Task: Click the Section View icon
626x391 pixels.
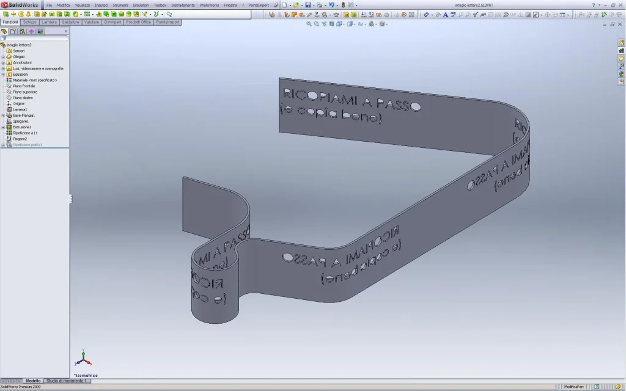Action: [x=331, y=24]
